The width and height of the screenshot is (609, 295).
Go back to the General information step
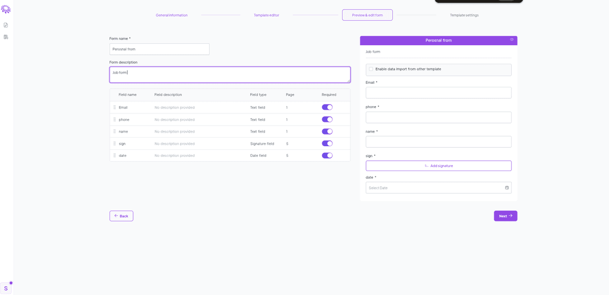172,15
